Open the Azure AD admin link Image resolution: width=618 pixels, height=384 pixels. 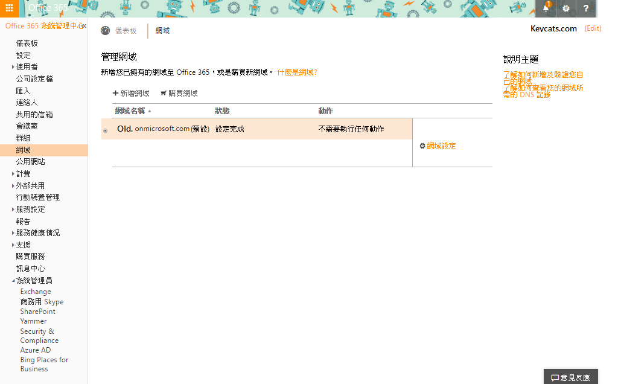coord(36,350)
